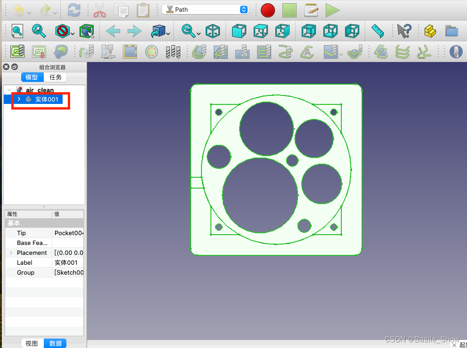Start macro recording with the red record button
Image resolution: width=467 pixels, height=348 pixels.
click(x=267, y=10)
